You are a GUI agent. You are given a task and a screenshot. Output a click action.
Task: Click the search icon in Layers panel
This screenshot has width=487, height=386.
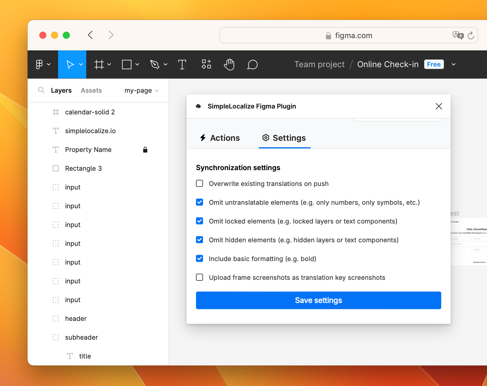tap(41, 90)
